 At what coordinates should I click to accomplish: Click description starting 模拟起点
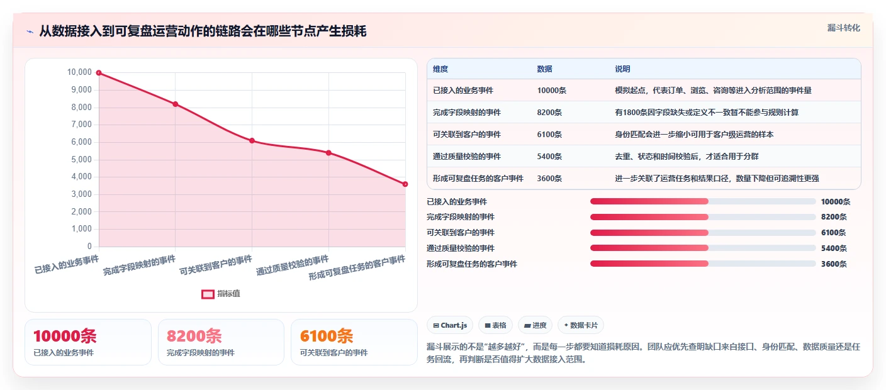pyautogui.click(x=713, y=91)
